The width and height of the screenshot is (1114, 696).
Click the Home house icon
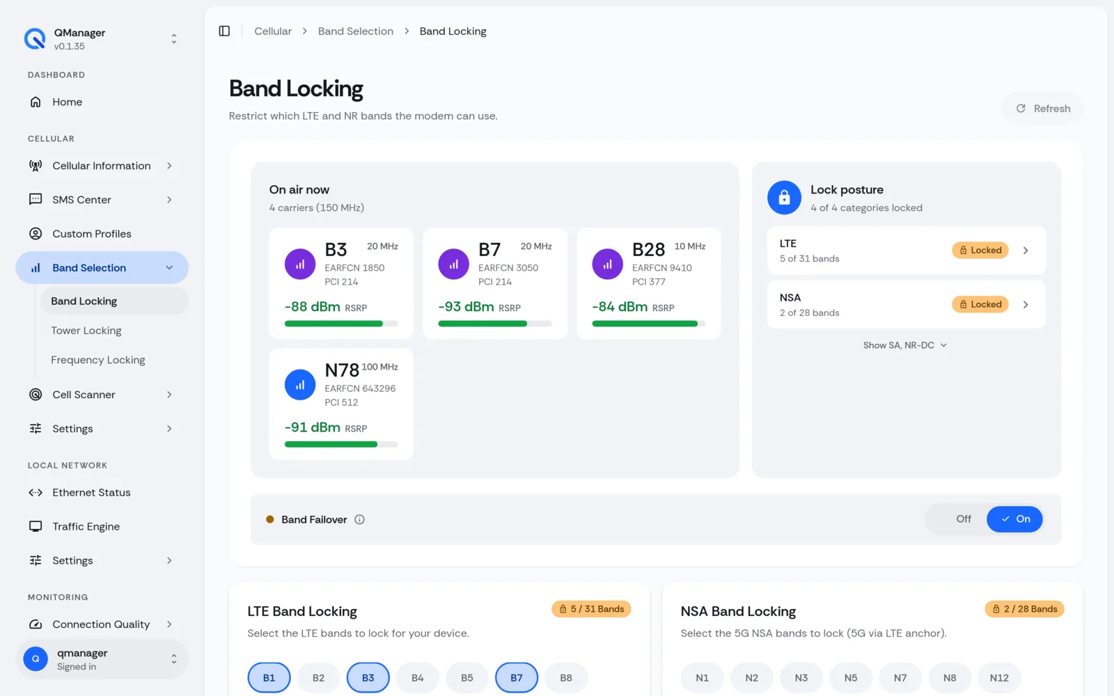coord(36,102)
